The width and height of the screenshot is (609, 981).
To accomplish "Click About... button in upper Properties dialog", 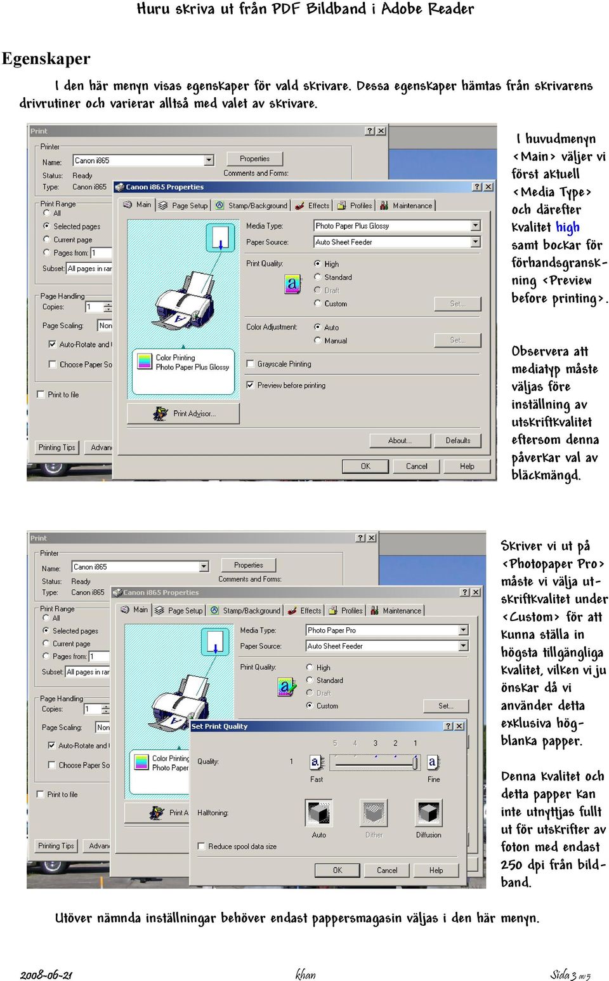I will 400,440.
